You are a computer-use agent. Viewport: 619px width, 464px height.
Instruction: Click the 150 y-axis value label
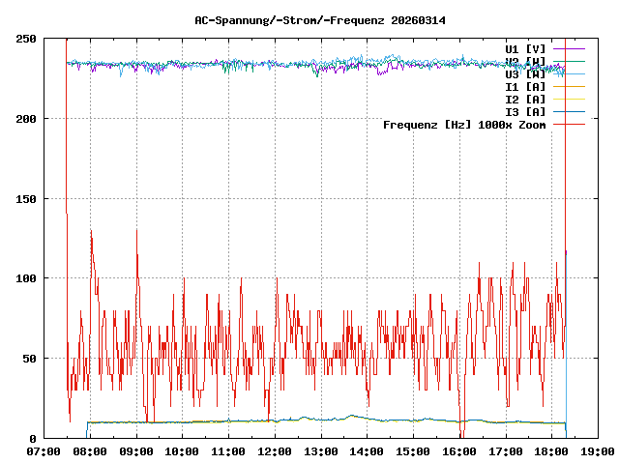pos(26,198)
